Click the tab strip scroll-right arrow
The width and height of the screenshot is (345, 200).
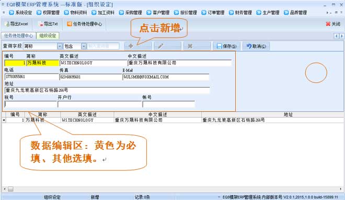(342, 36)
